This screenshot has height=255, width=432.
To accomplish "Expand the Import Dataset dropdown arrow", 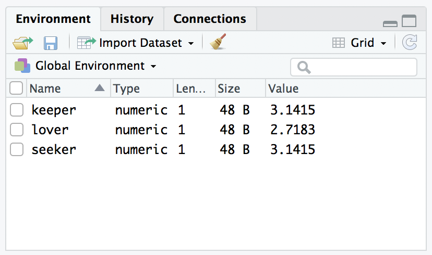I will (190, 43).
